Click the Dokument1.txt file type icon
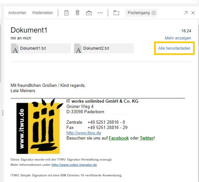 [x=15, y=48]
